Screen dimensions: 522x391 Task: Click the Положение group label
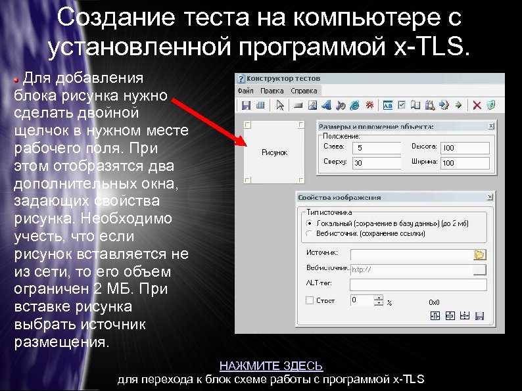[342, 136]
